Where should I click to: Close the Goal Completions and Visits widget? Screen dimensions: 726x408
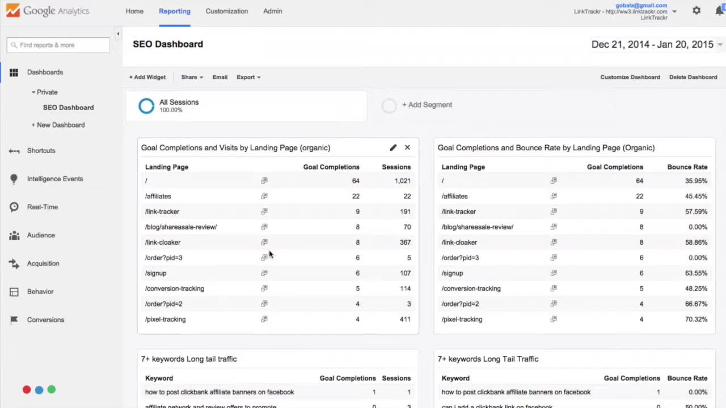[x=407, y=147]
